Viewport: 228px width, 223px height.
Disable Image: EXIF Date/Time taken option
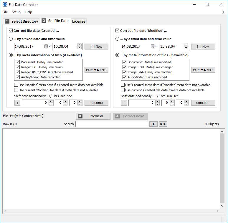coord(18,67)
